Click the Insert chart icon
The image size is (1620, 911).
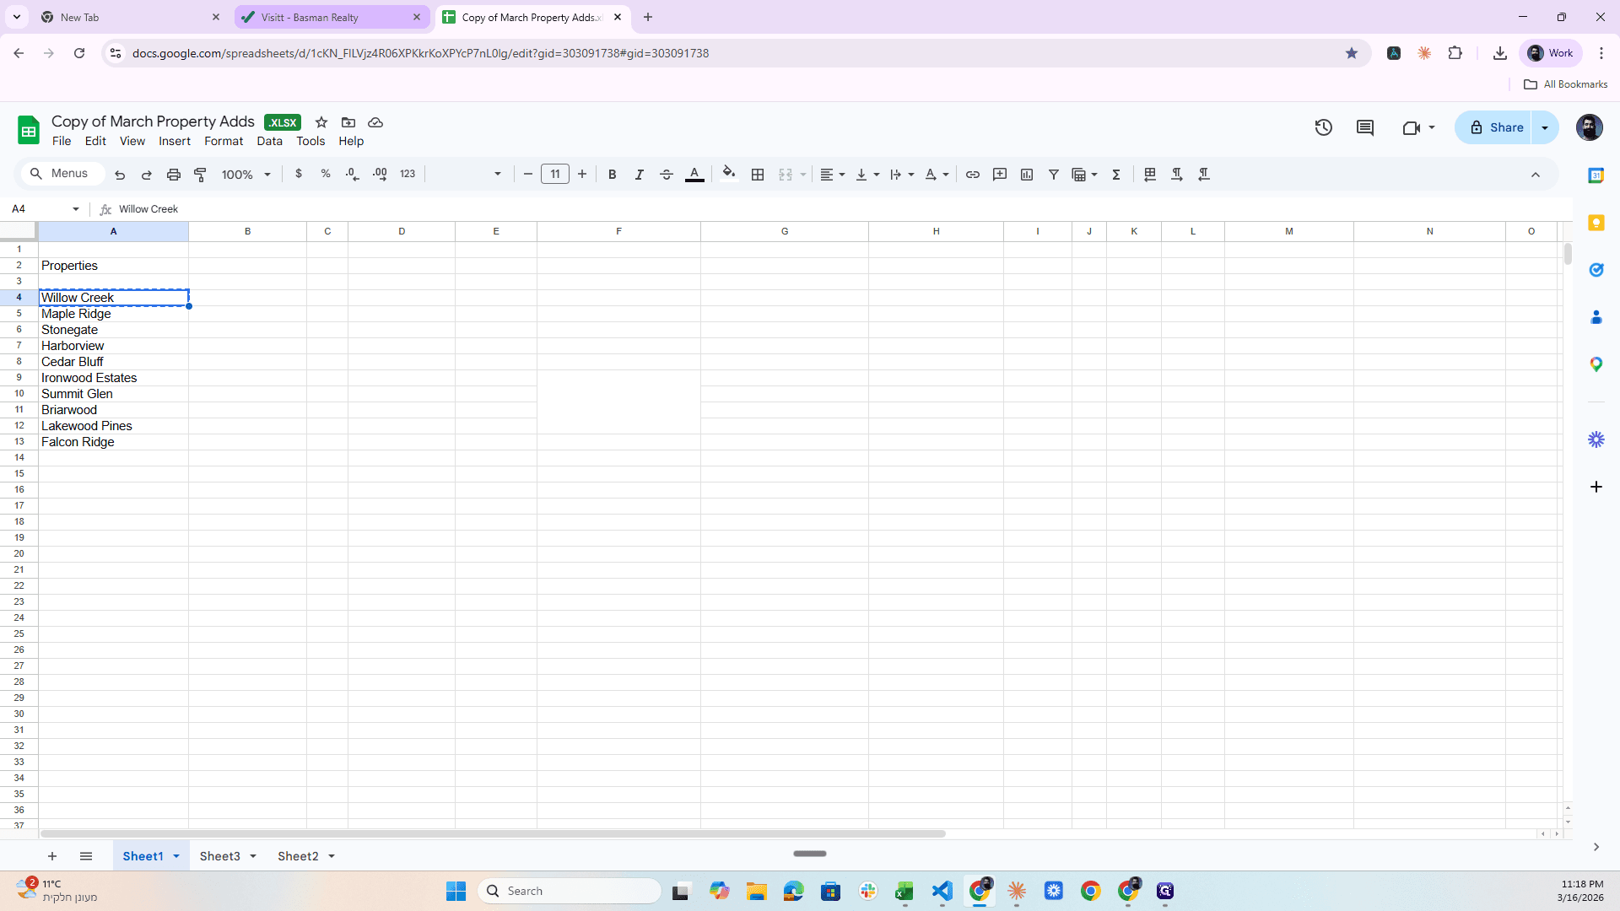(1027, 175)
